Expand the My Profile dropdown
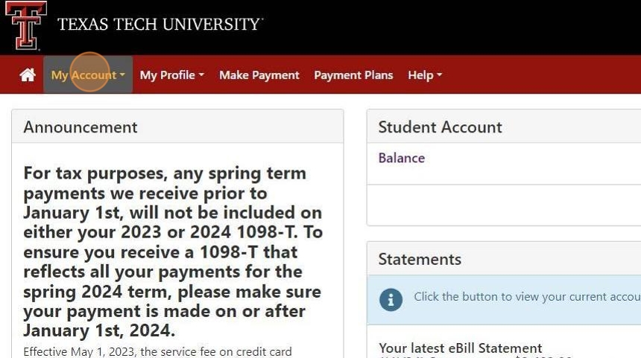This screenshot has width=641, height=358. click(x=171, y=75)
